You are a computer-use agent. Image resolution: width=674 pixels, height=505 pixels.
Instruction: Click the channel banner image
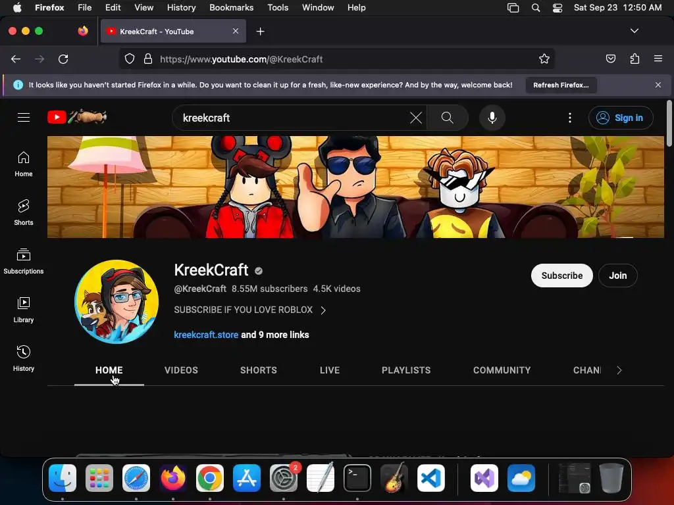click(355, 187)
